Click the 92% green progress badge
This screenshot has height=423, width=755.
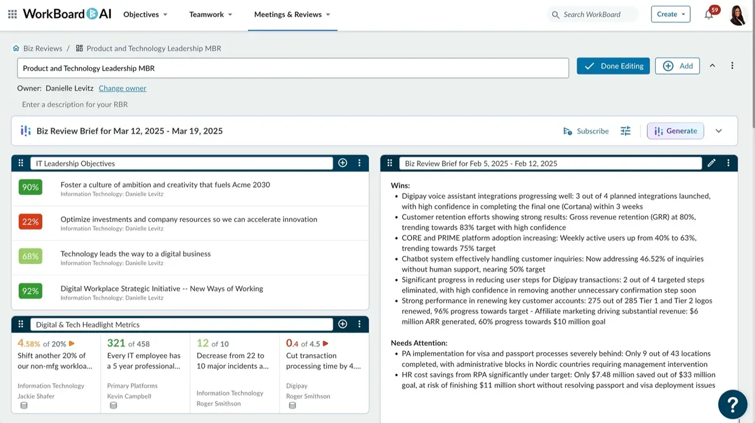point(30,291)
